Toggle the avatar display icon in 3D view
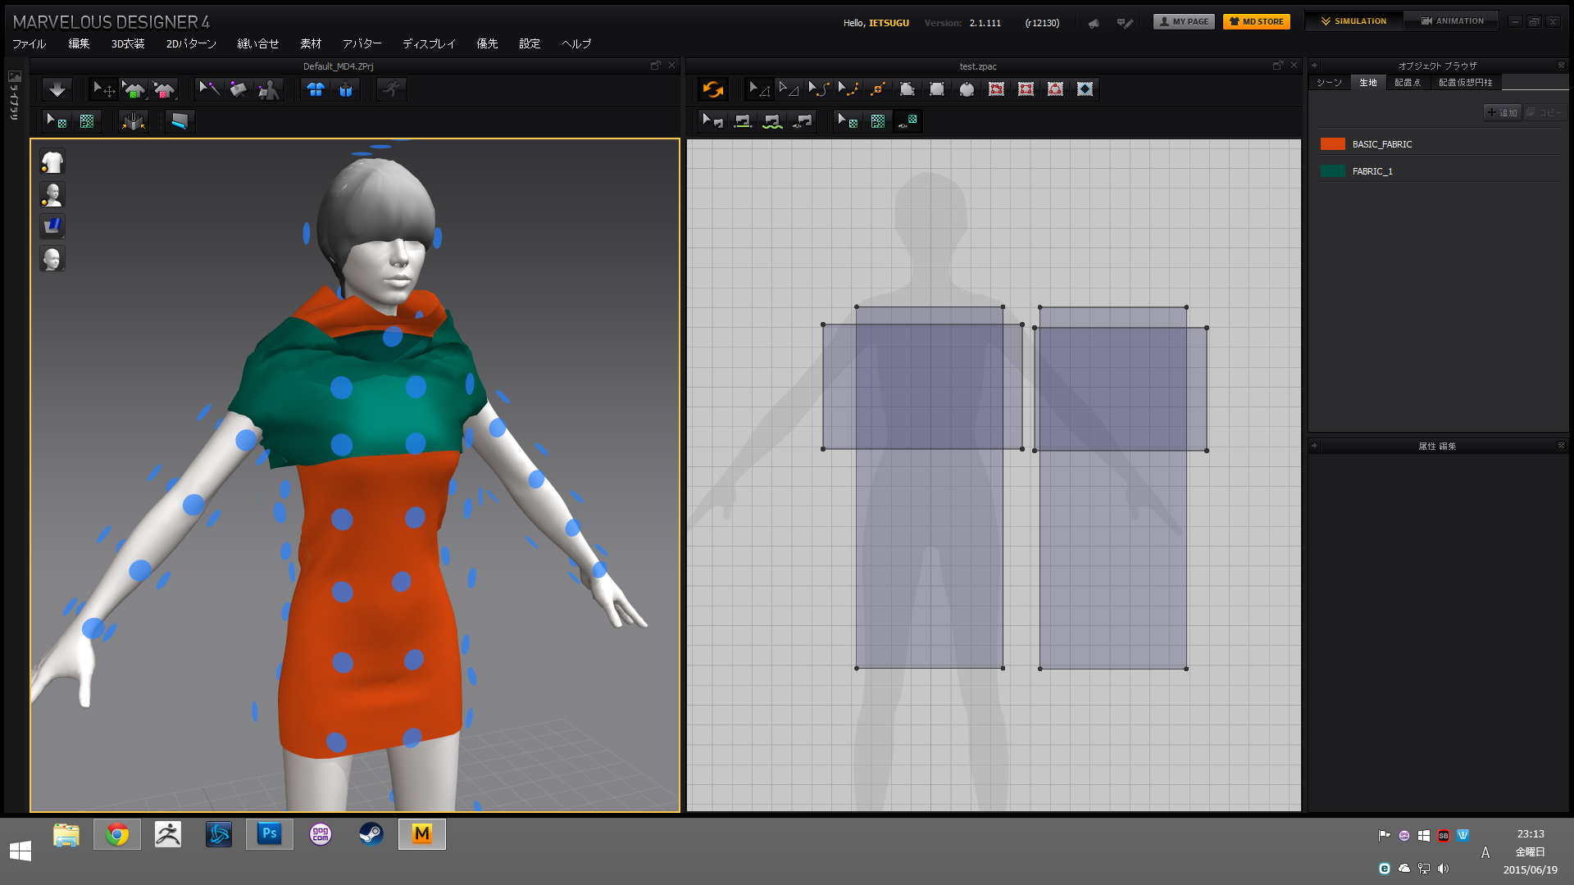The width and height of the screenshot is (1574, 885). [52, 194]
